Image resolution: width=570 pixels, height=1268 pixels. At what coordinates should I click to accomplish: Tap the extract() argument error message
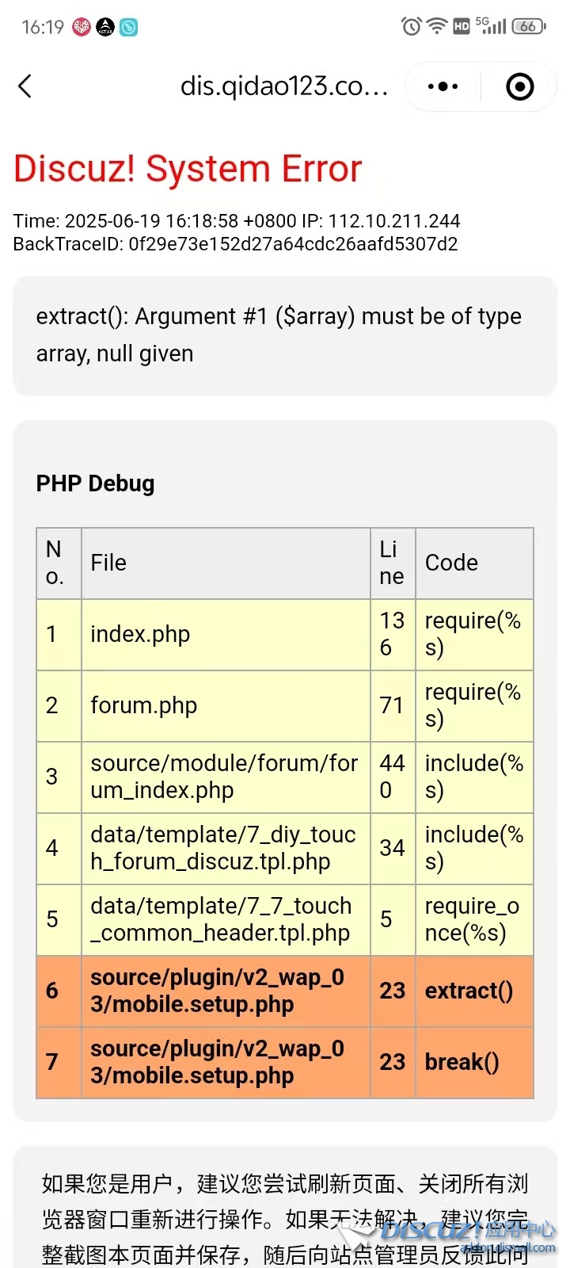coord(279,334)
